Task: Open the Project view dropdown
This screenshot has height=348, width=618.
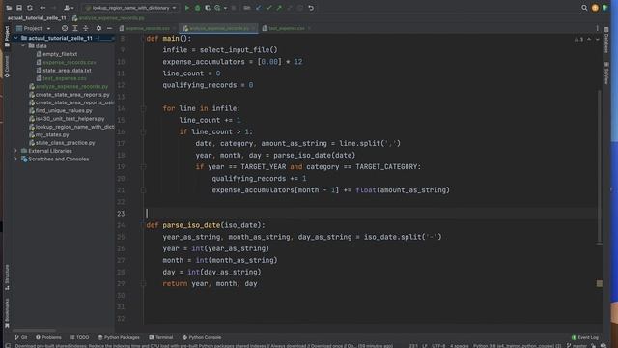Action: pos(34,28)
